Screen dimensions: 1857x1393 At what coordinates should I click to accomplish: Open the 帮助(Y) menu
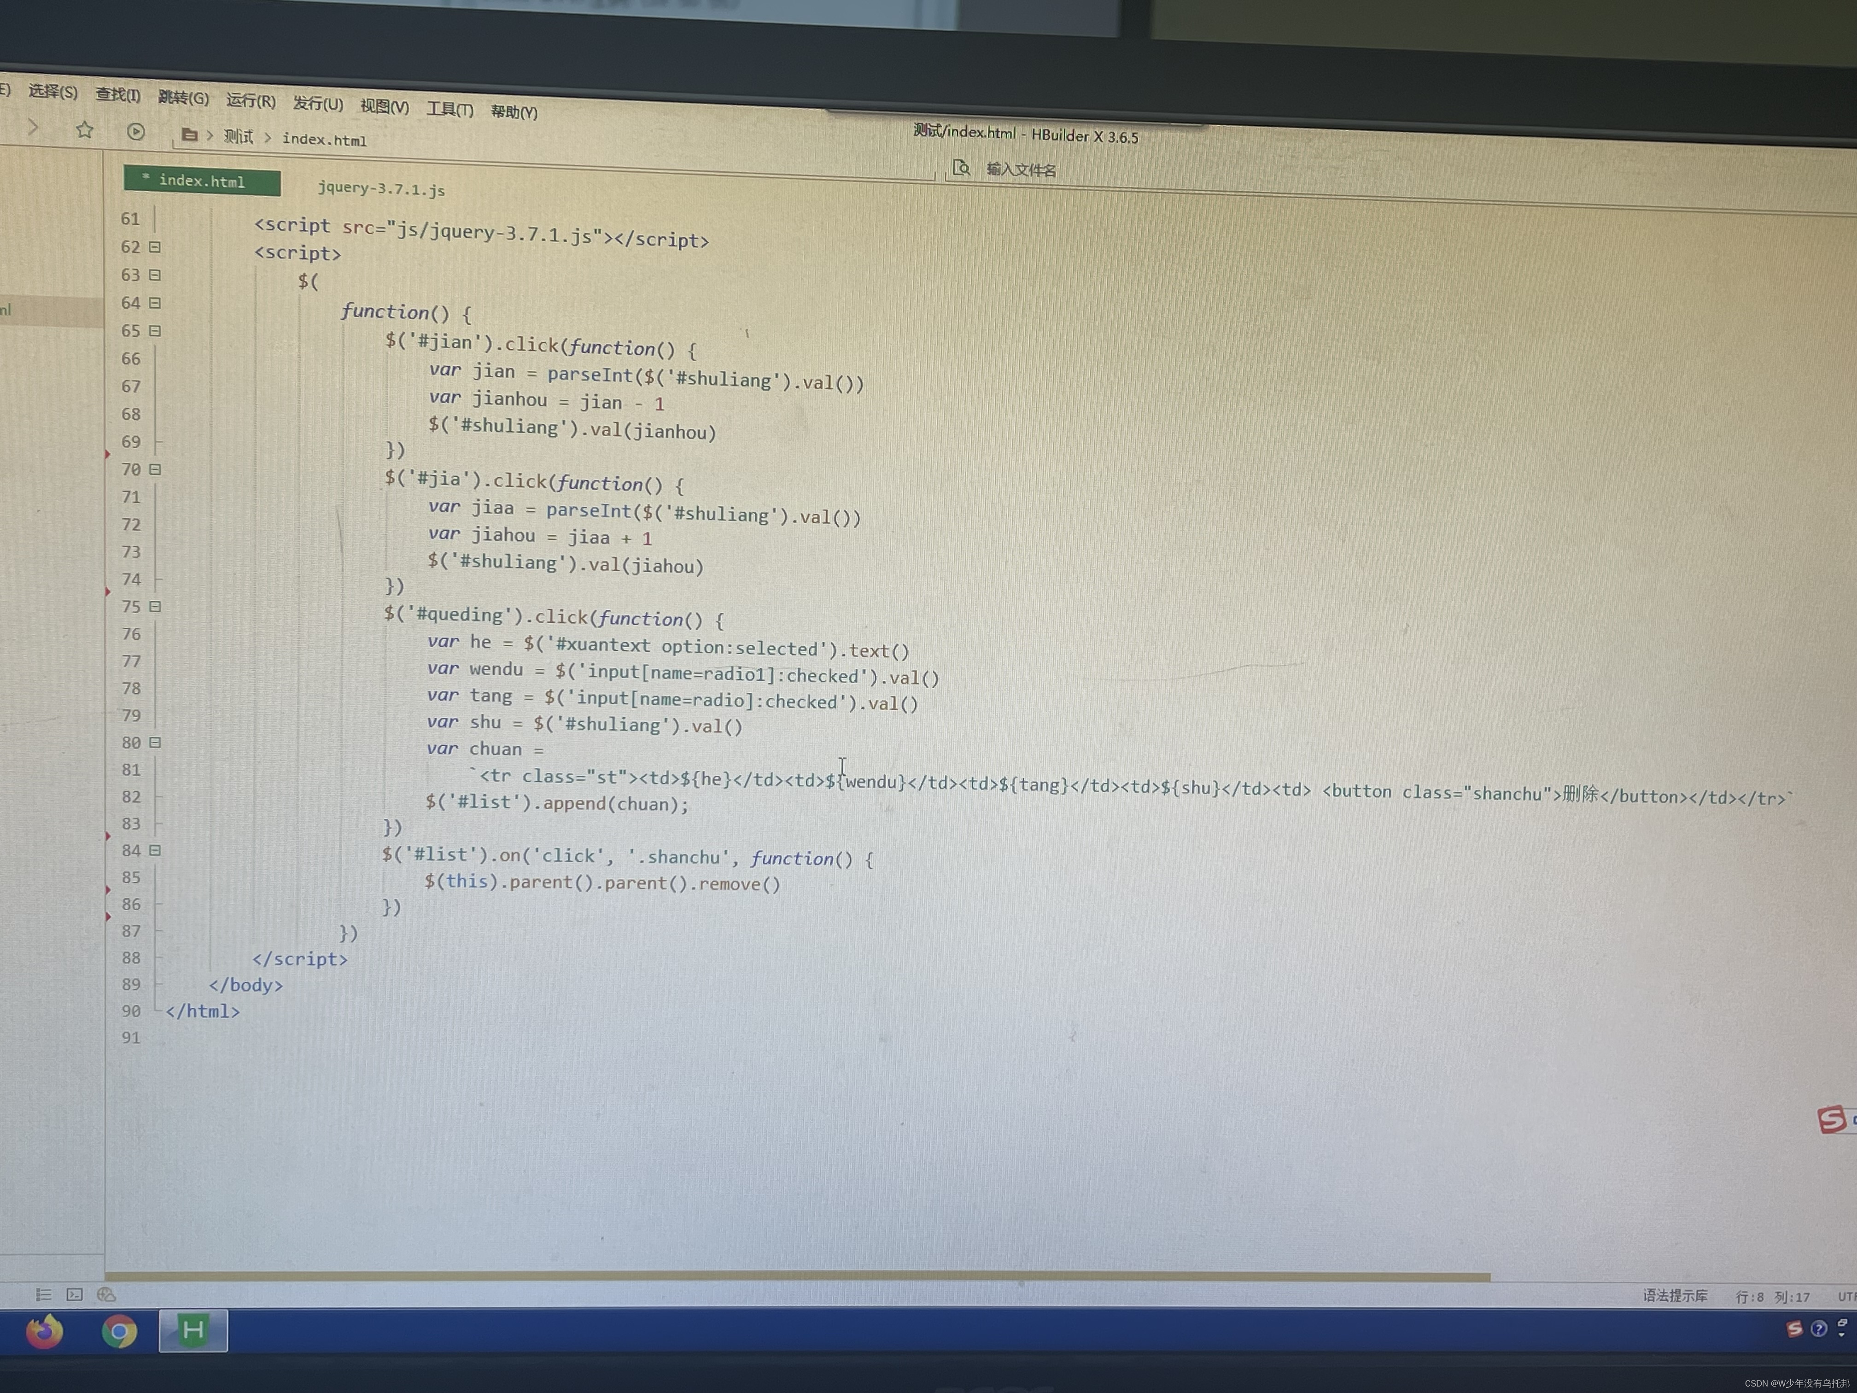coord(514,111)
